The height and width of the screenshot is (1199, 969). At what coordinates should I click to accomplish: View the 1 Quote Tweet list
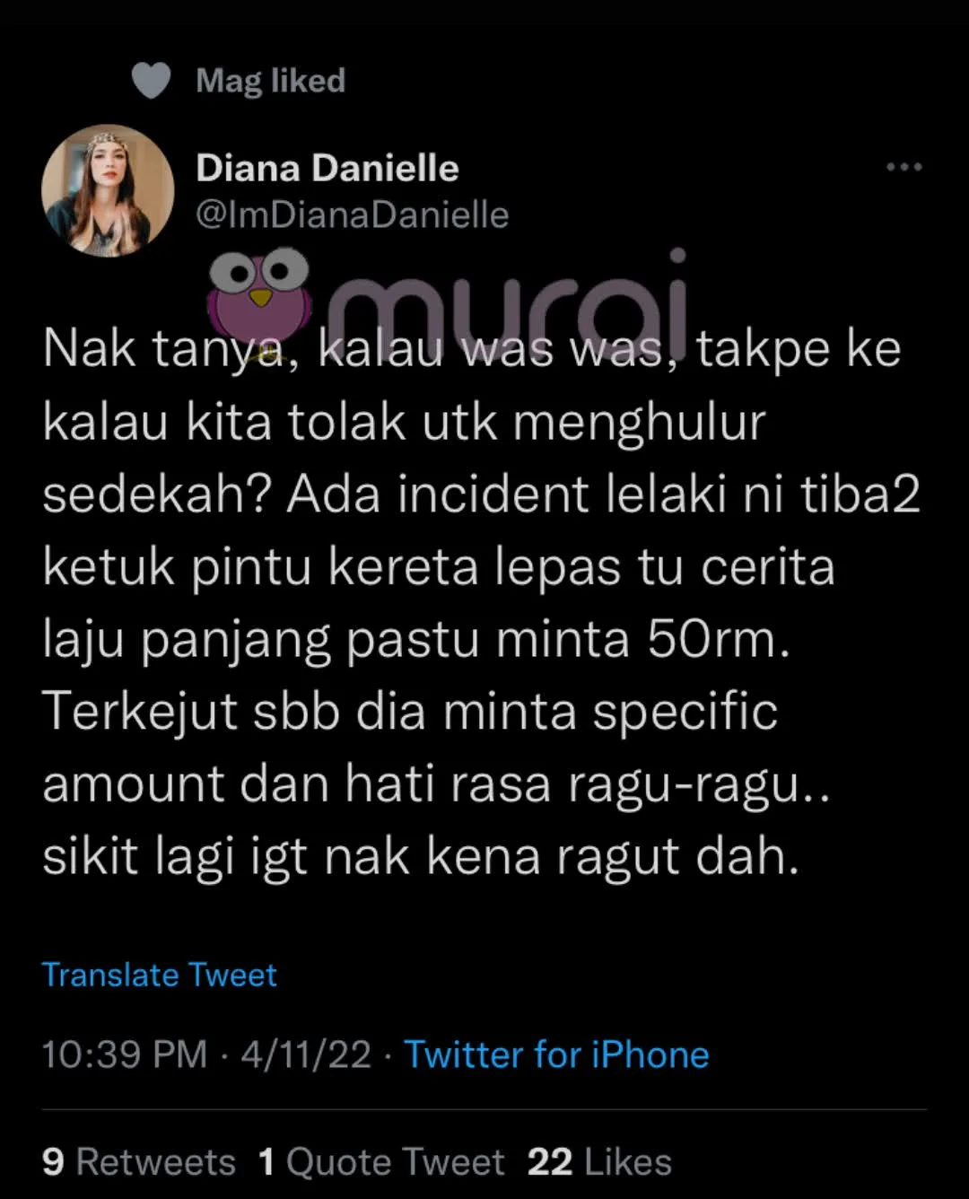pos(381,1162)
